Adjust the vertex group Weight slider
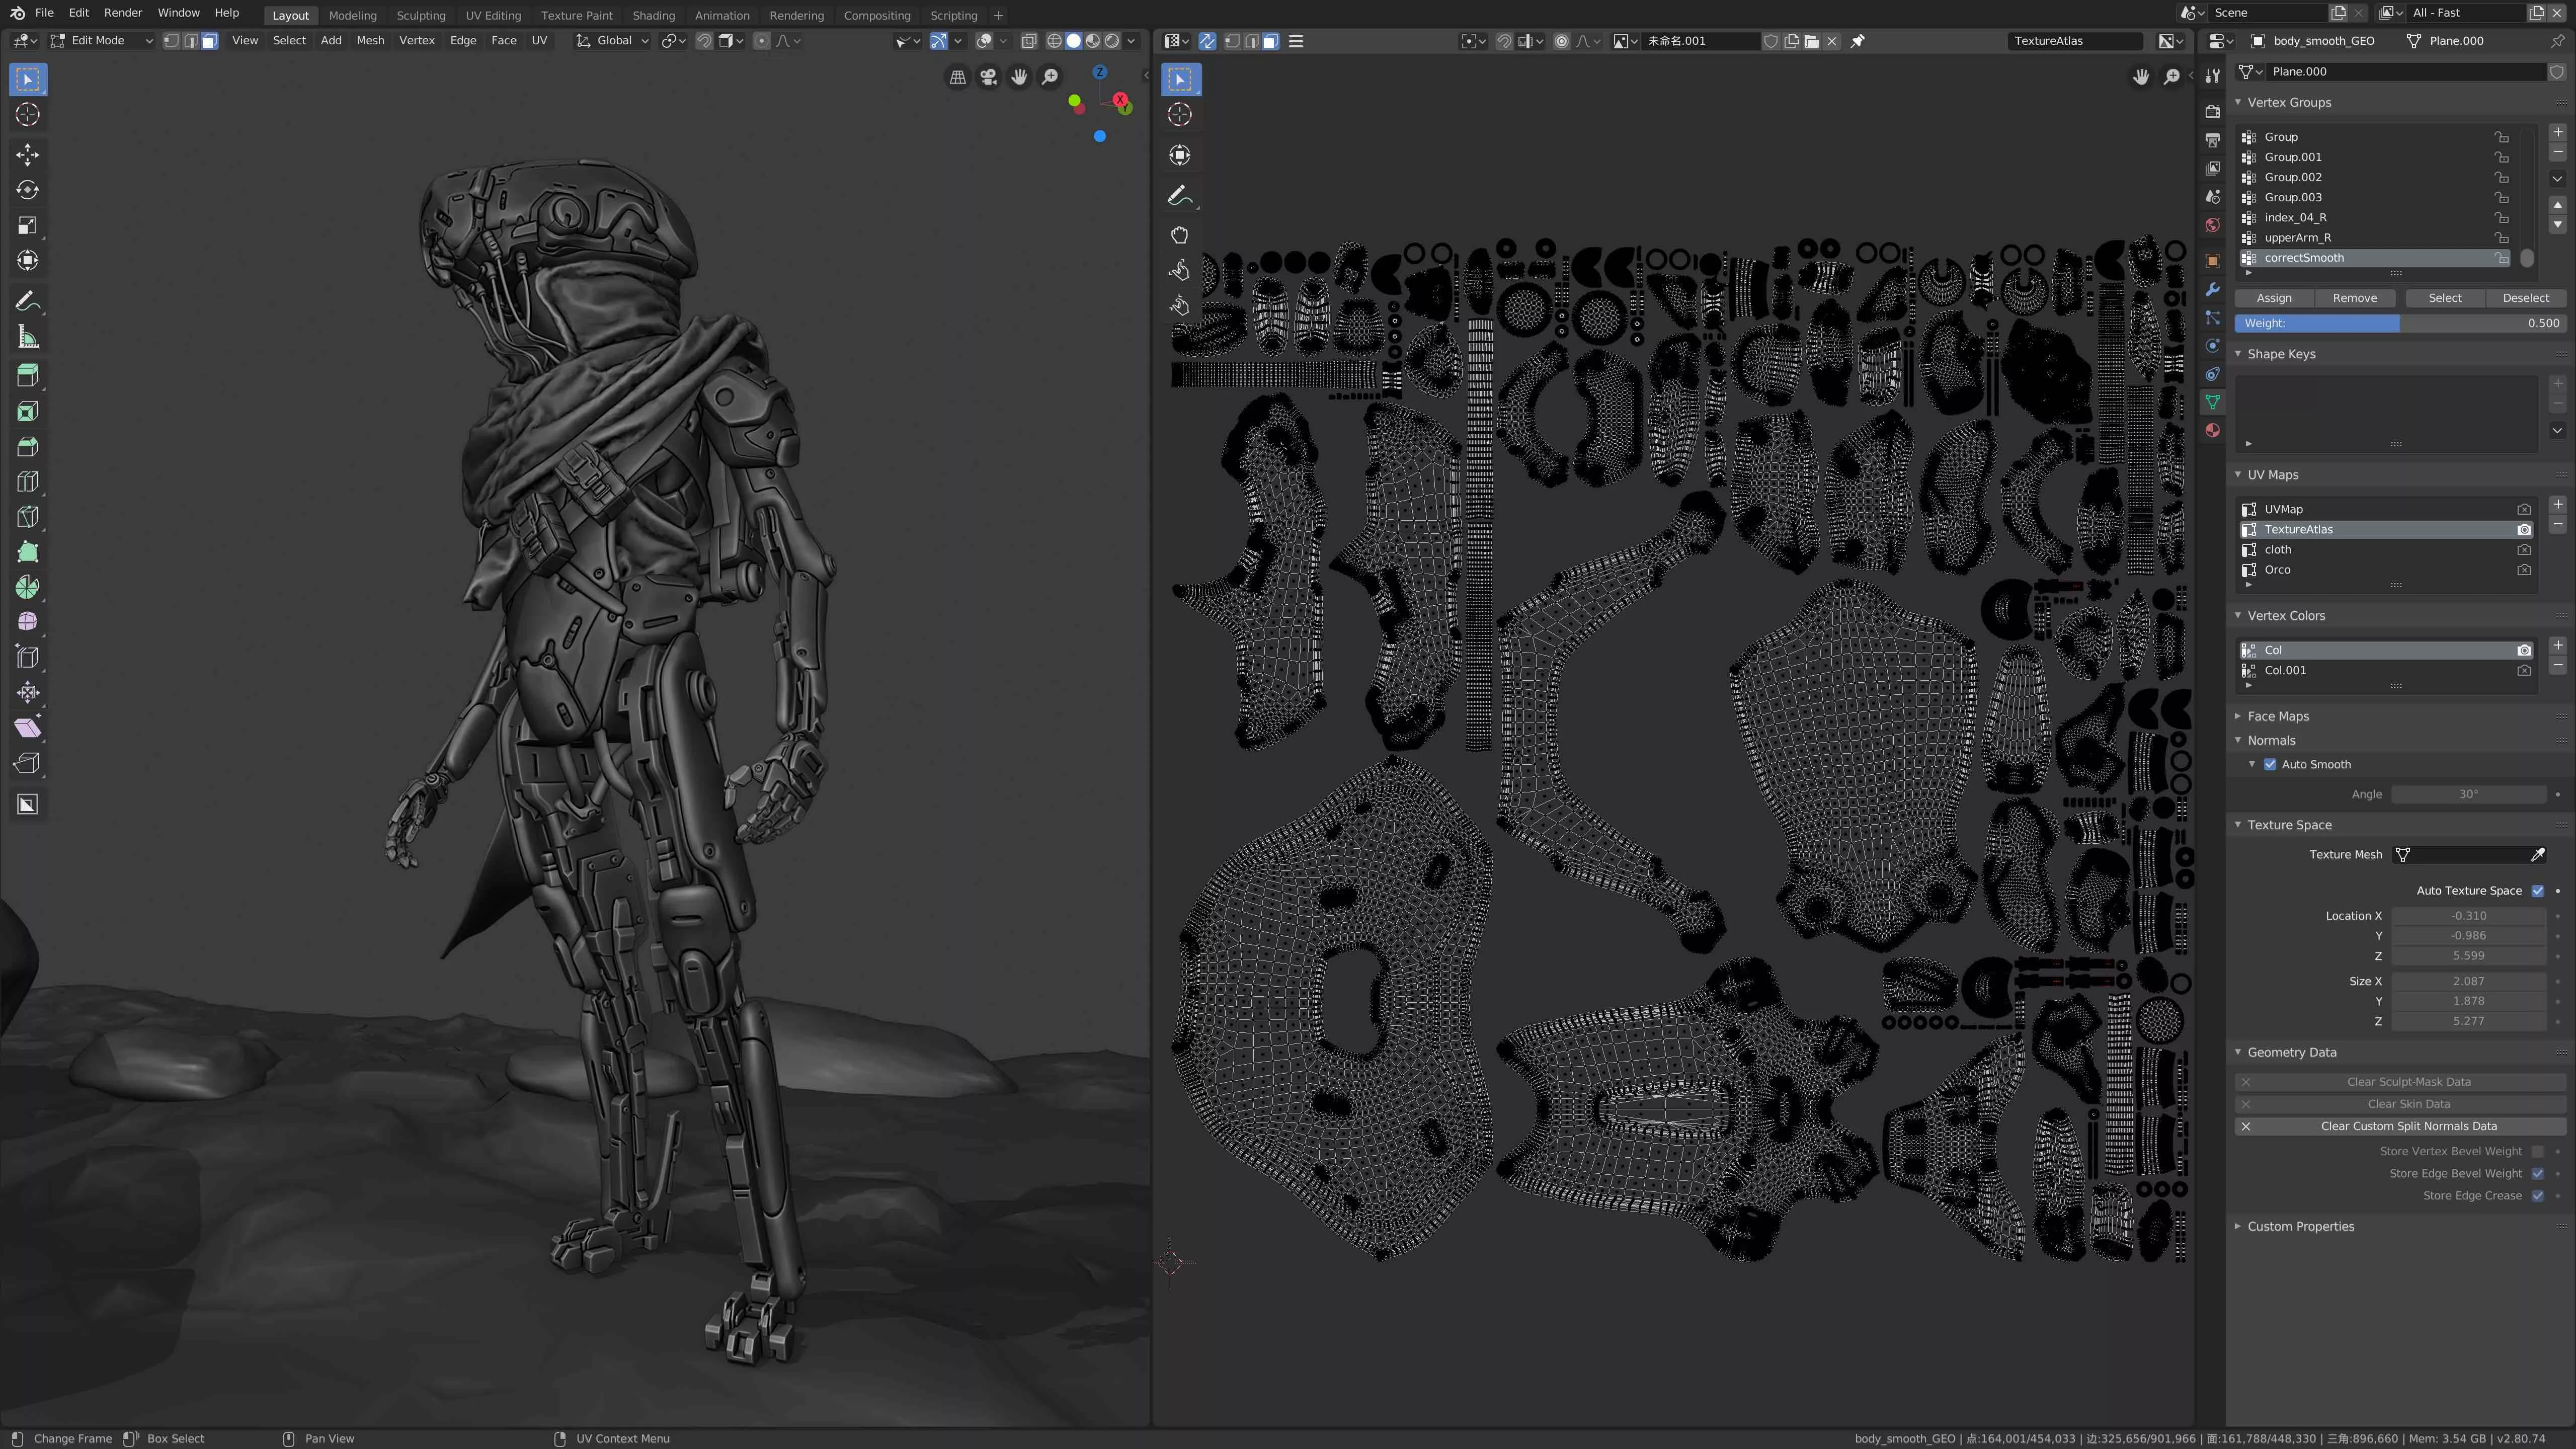Viewport: 2576px width, 1449px height. [2400, 323]
